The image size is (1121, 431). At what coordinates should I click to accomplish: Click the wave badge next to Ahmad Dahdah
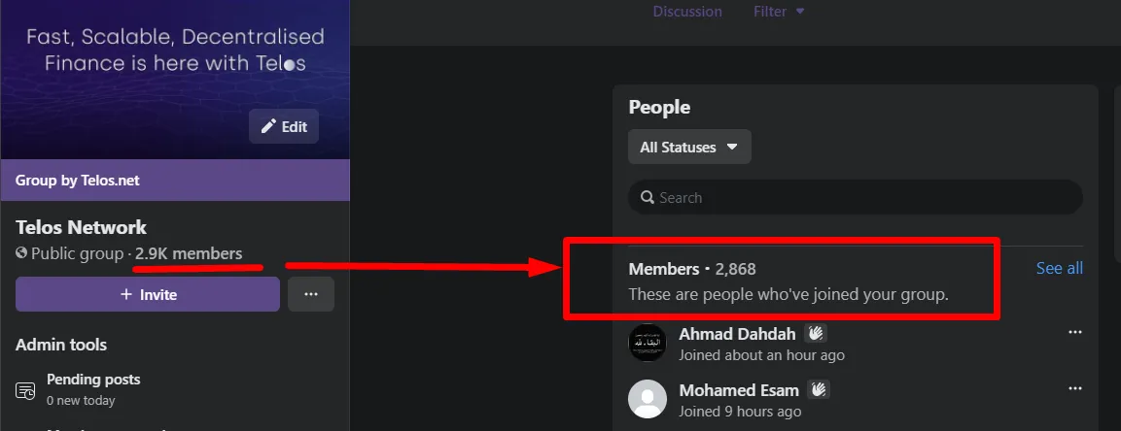(x=816, y=333)
